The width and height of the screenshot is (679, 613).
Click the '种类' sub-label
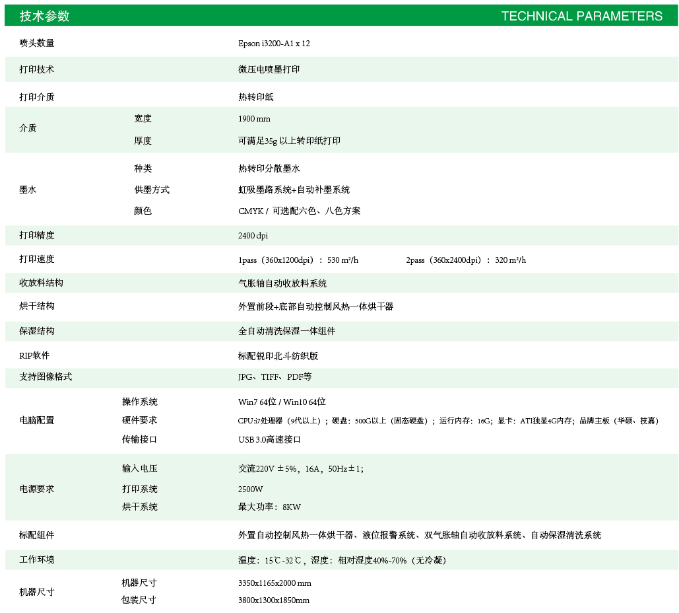coord(143,168)
